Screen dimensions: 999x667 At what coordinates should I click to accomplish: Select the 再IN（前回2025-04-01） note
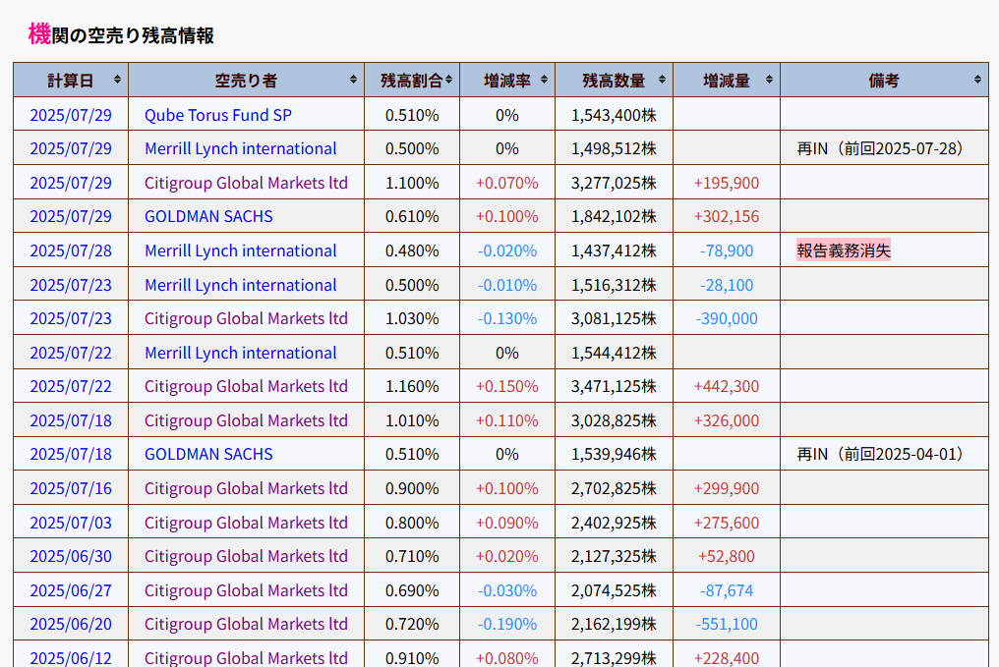880,455
